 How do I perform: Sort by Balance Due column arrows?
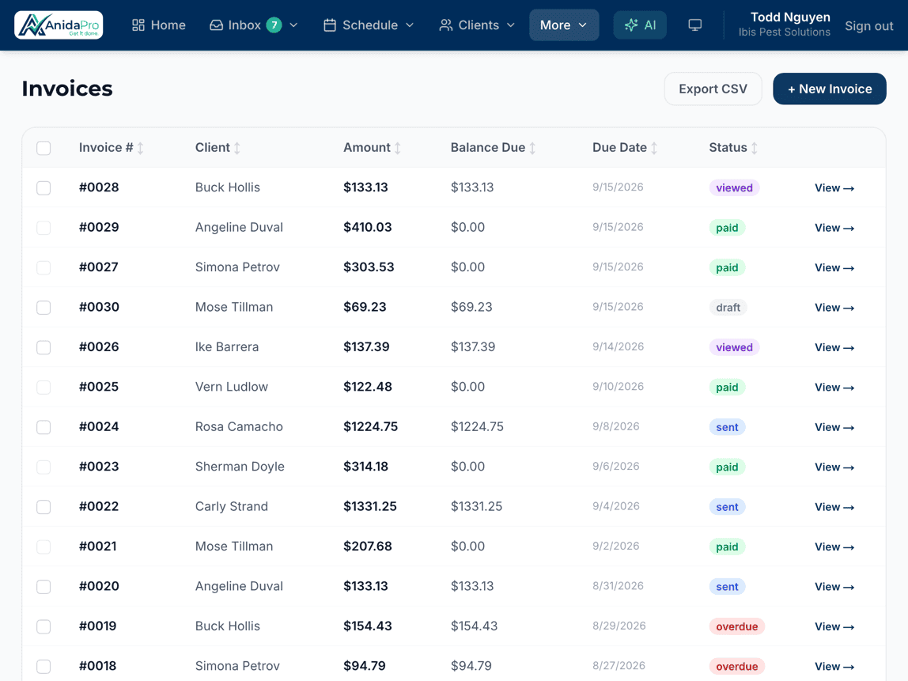pyautogui.click(x=532, y=148)
